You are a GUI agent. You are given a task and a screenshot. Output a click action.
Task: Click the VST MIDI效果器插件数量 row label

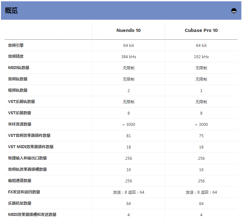click(x=31, y=147)
